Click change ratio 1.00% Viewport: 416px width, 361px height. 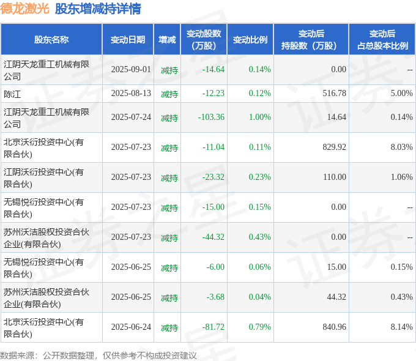(260, 117)
